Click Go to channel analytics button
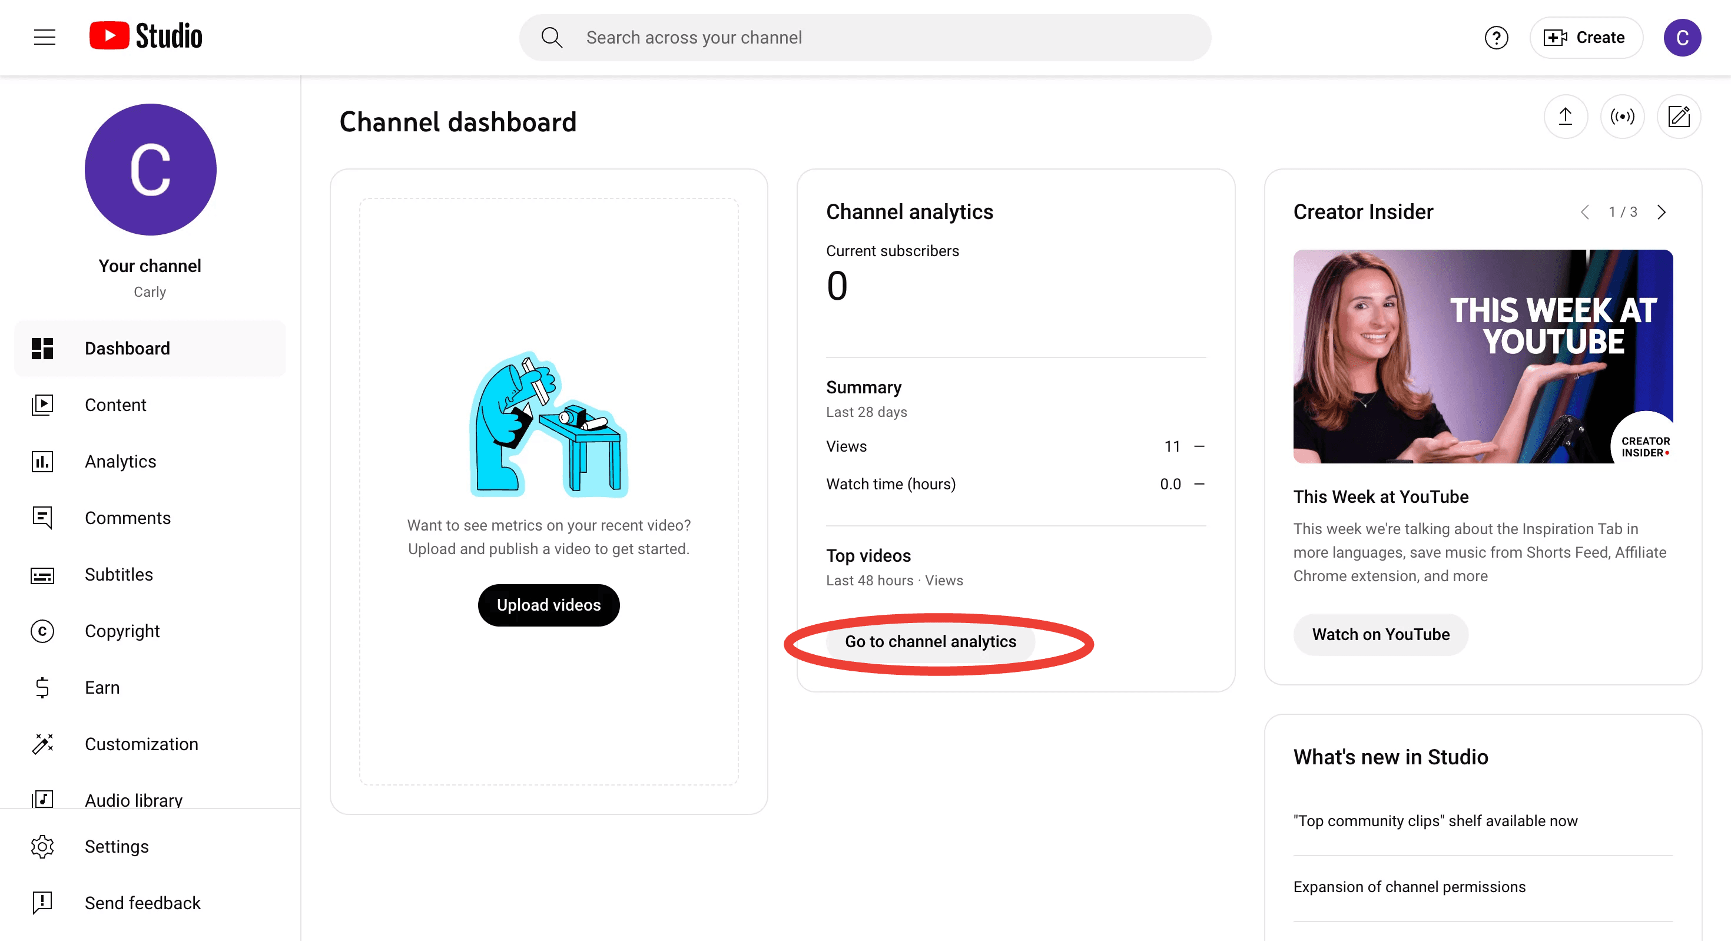Screen dimensions: 1731x941 click(930, 641)
